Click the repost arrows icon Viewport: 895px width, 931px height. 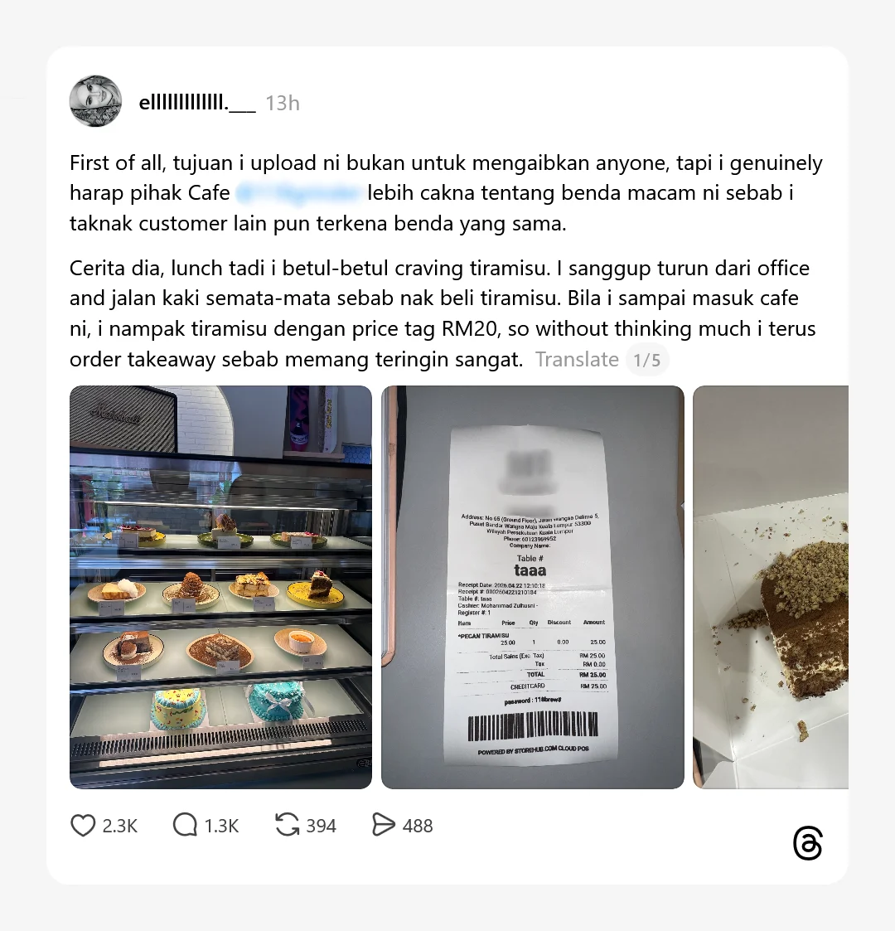pyautogui.click(x=288, y=825)
